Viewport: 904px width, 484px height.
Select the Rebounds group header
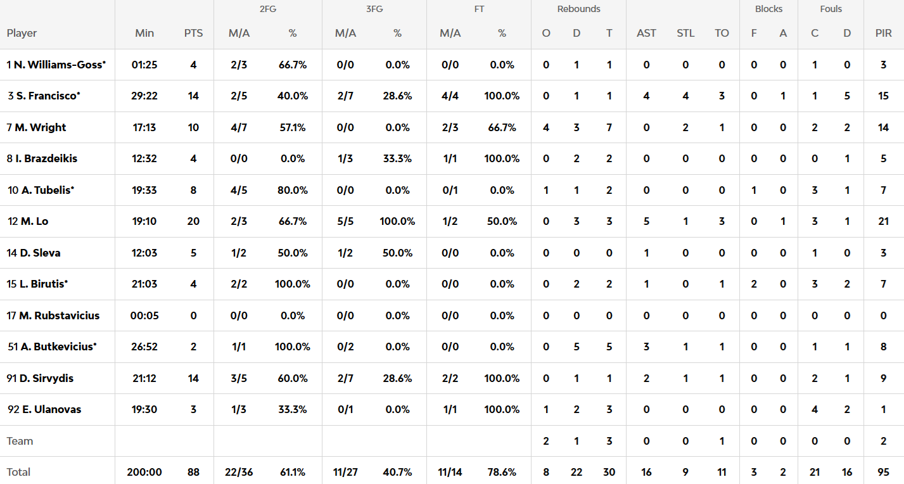point(578,9)
